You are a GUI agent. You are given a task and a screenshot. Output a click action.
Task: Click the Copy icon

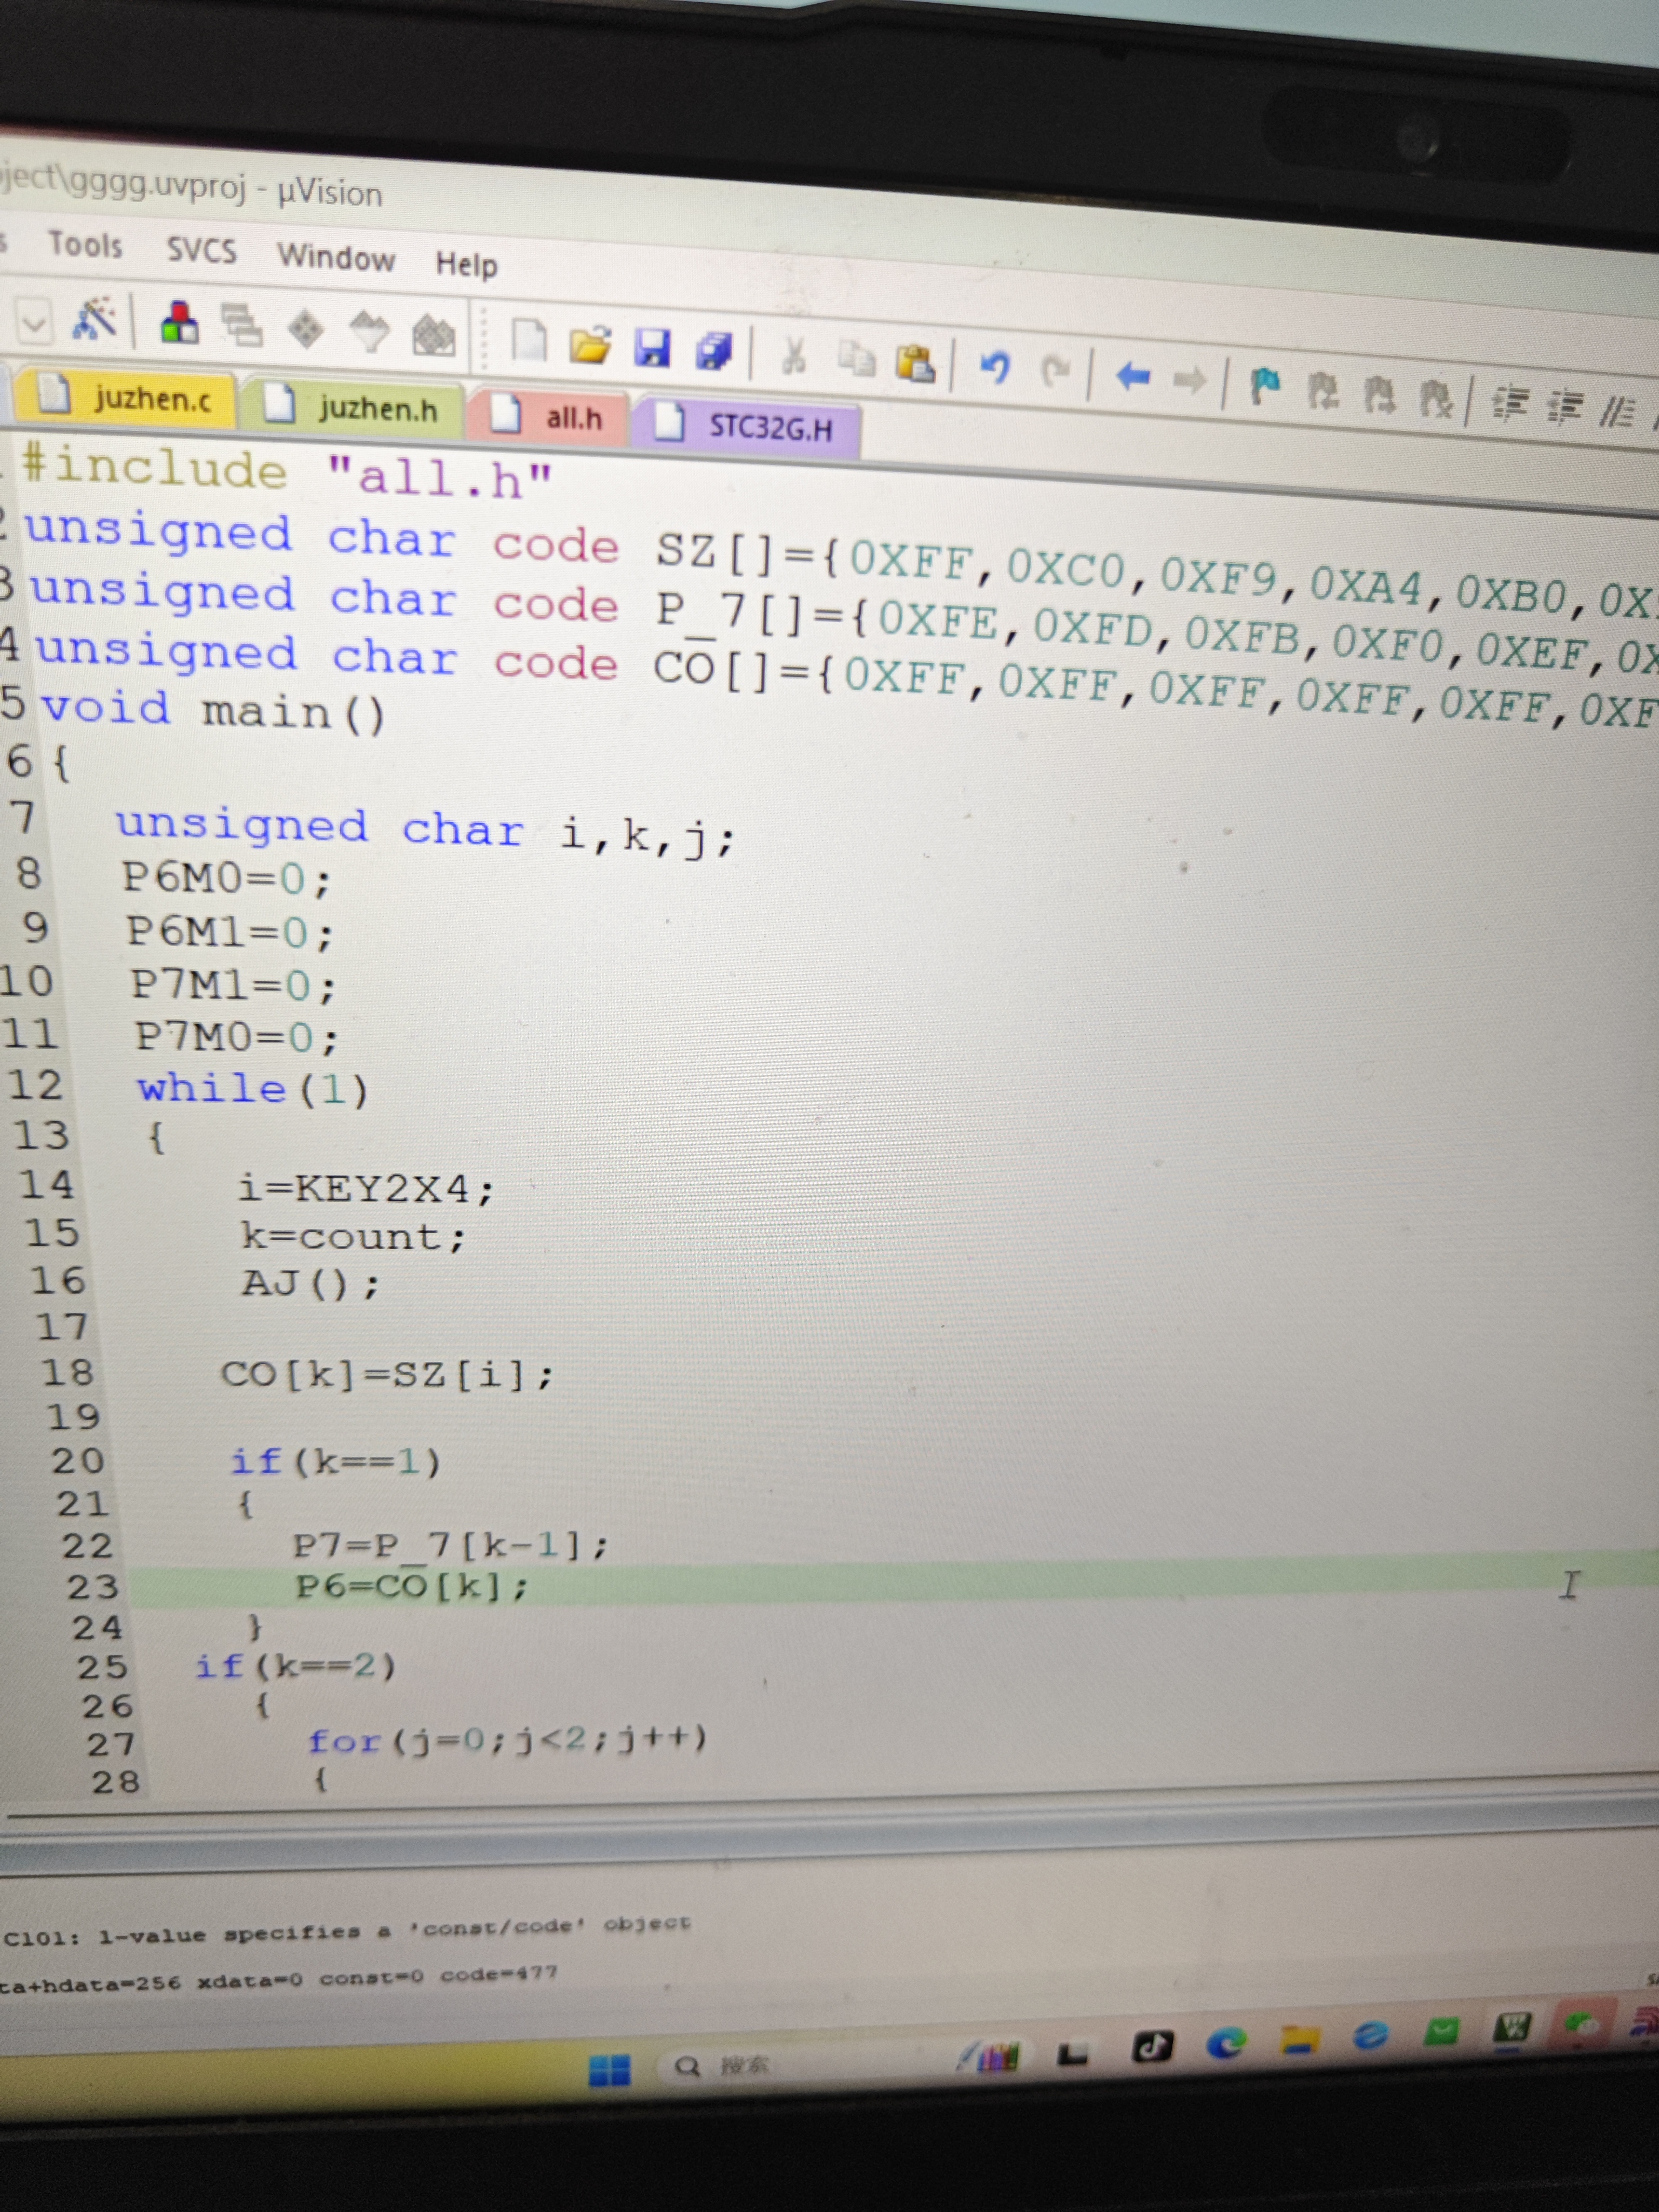click(856, 358)
